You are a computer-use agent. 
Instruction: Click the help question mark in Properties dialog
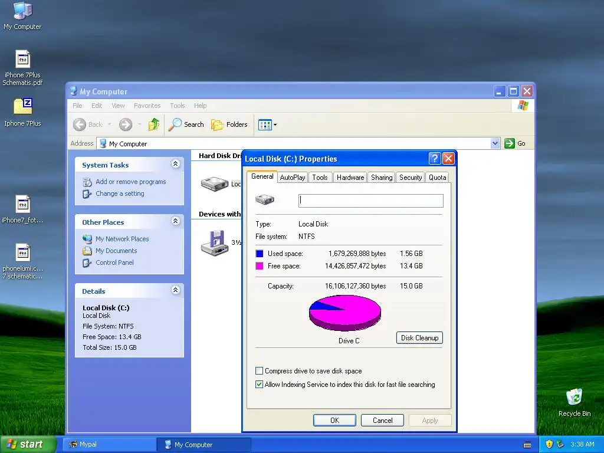coord(435,158)
